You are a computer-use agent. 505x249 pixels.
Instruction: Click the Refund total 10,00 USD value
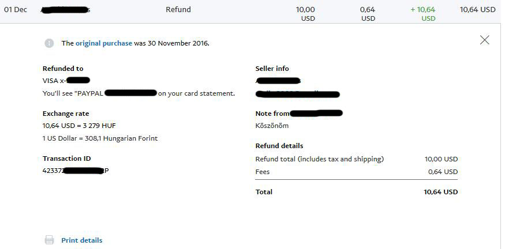coord(442,159)
